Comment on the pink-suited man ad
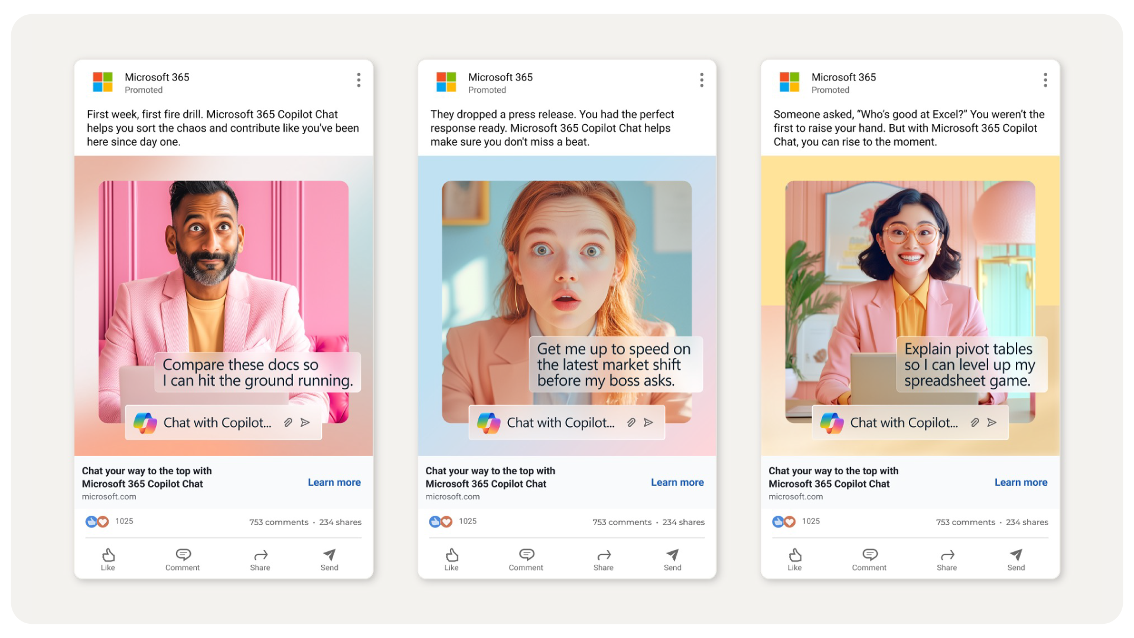Screen dimensions: 1134x638 pyautogui.click(x=183, y=559)
